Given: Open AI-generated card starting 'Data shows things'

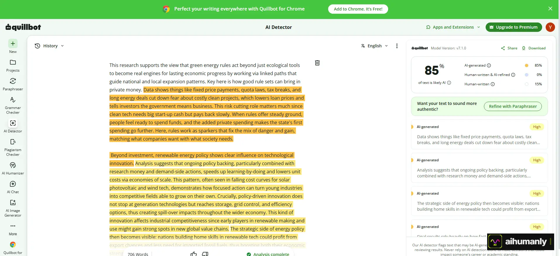Looking at the screenshot, I should (x=479, y=135).
